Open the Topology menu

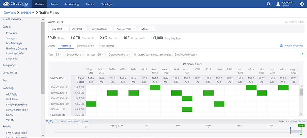tap(107, 4)
